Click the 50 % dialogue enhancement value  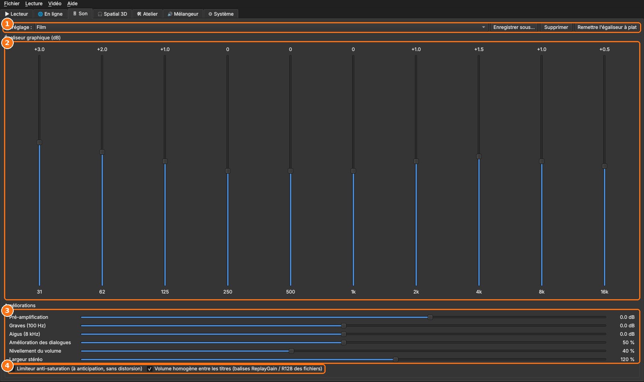628,343
